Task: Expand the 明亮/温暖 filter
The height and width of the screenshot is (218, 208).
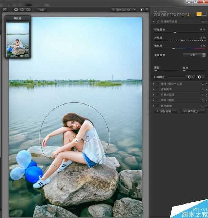Action: click(x=154, y=100)
